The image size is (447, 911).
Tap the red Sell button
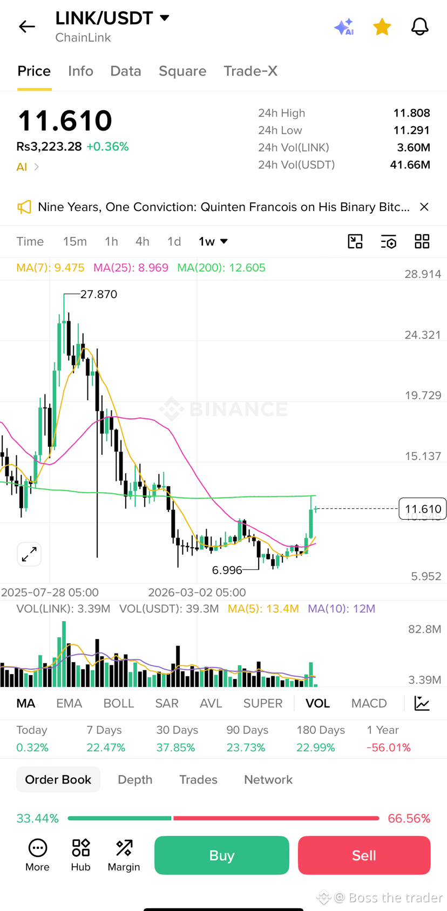[364, 855]
